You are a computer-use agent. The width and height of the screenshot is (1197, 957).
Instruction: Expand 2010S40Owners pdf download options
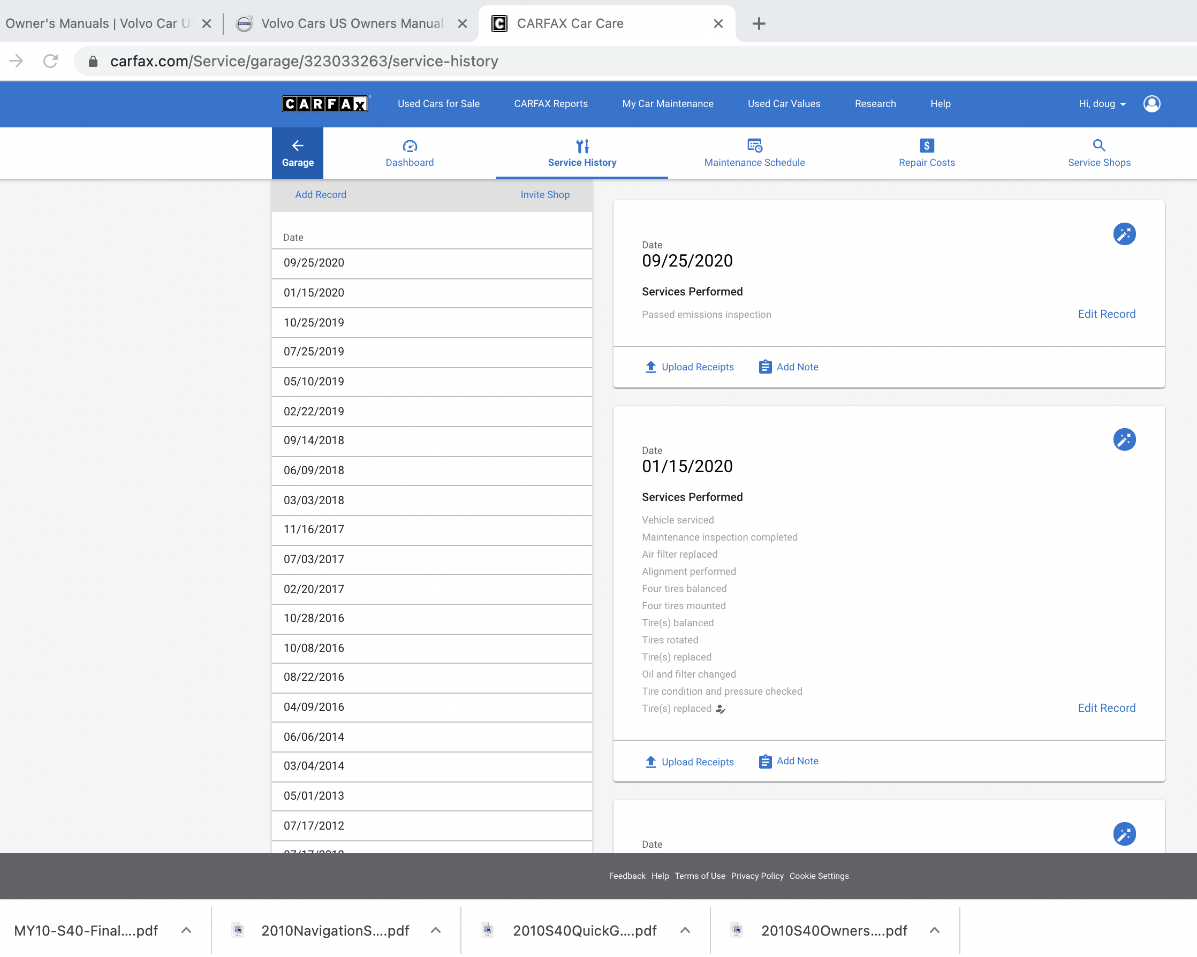934,930
